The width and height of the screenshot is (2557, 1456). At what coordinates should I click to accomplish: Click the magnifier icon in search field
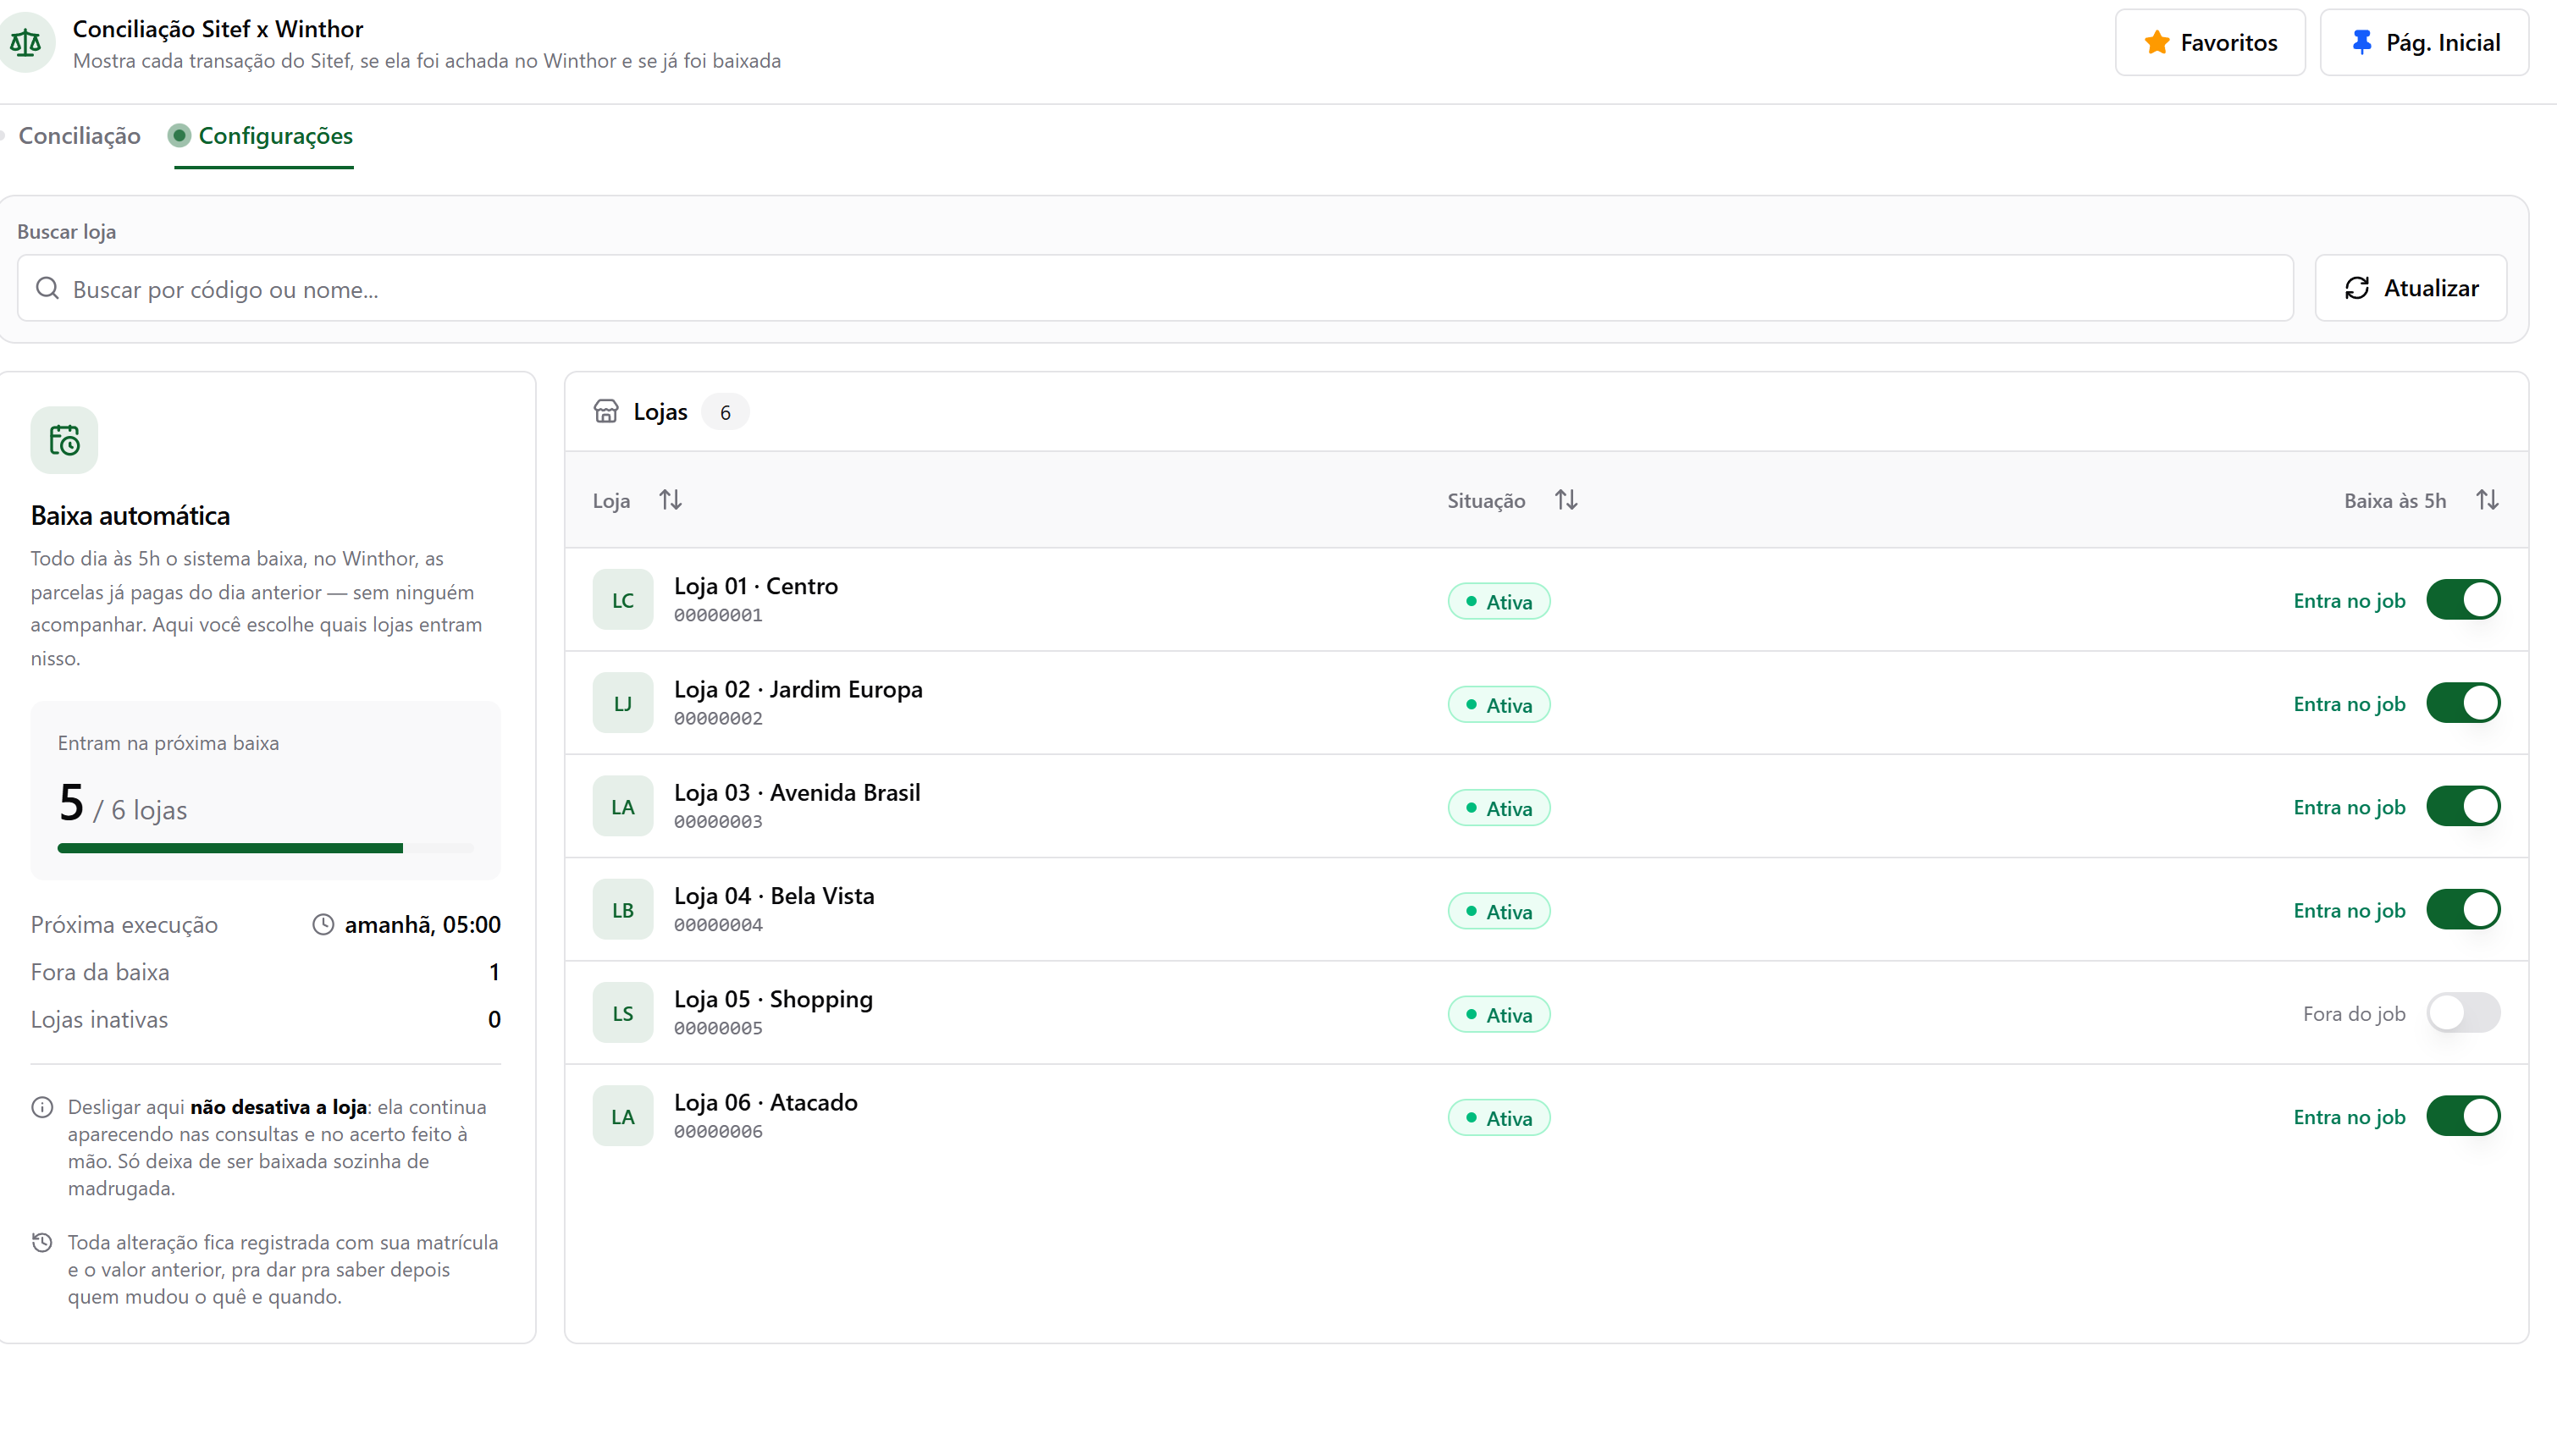point(47,288)
